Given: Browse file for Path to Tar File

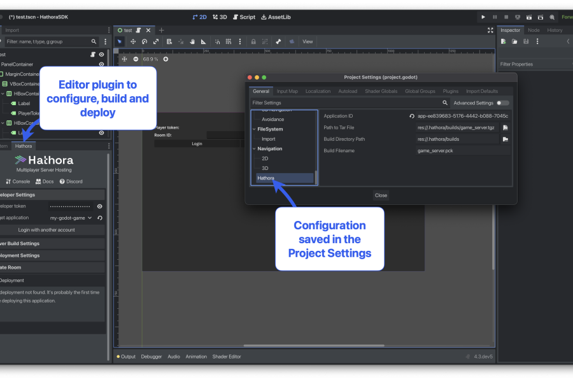Looking at the screenshot, I should [x=506, y=127].
